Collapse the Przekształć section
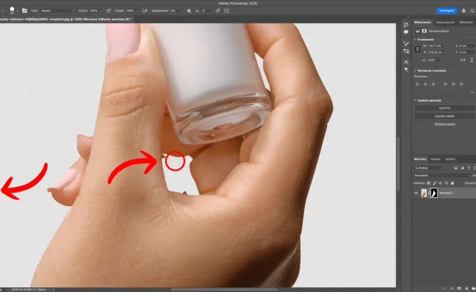This screenshot has height=292, width=476. (415, 39)
